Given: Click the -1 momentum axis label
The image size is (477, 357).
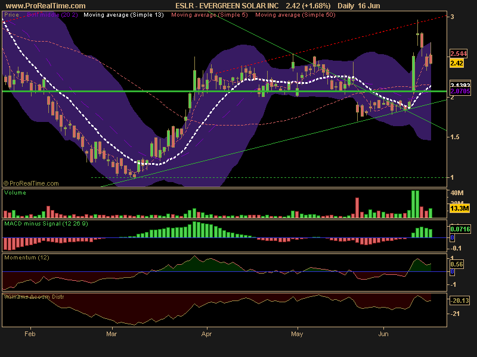Looking at the screenshot, I should (x=454, y=285).
